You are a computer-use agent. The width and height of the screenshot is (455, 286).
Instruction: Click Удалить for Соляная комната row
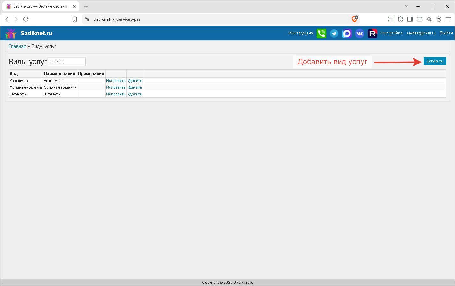pos(135,87)
